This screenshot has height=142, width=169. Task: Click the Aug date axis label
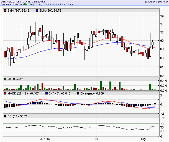(143, 139)
